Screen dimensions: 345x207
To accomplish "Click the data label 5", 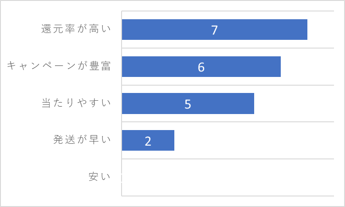I will 188,104.
